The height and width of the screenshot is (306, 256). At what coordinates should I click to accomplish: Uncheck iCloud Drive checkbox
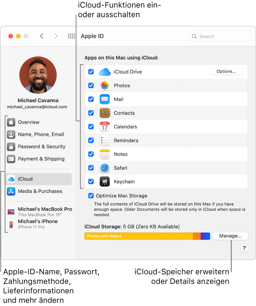click(x=91, y=72)
